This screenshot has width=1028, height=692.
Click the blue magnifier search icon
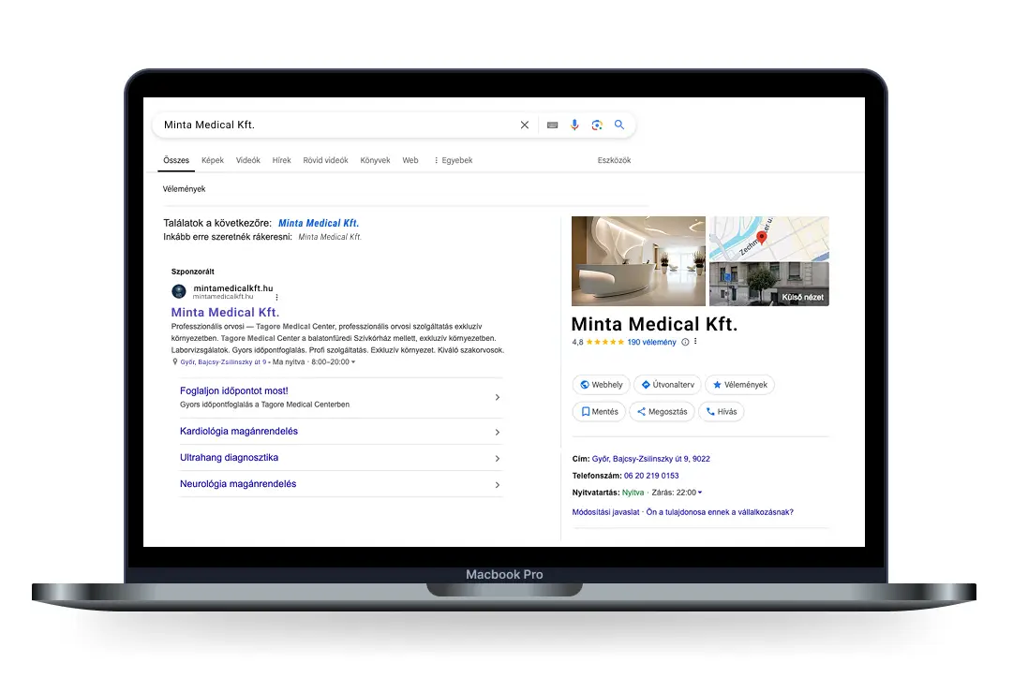click(619, 125)
